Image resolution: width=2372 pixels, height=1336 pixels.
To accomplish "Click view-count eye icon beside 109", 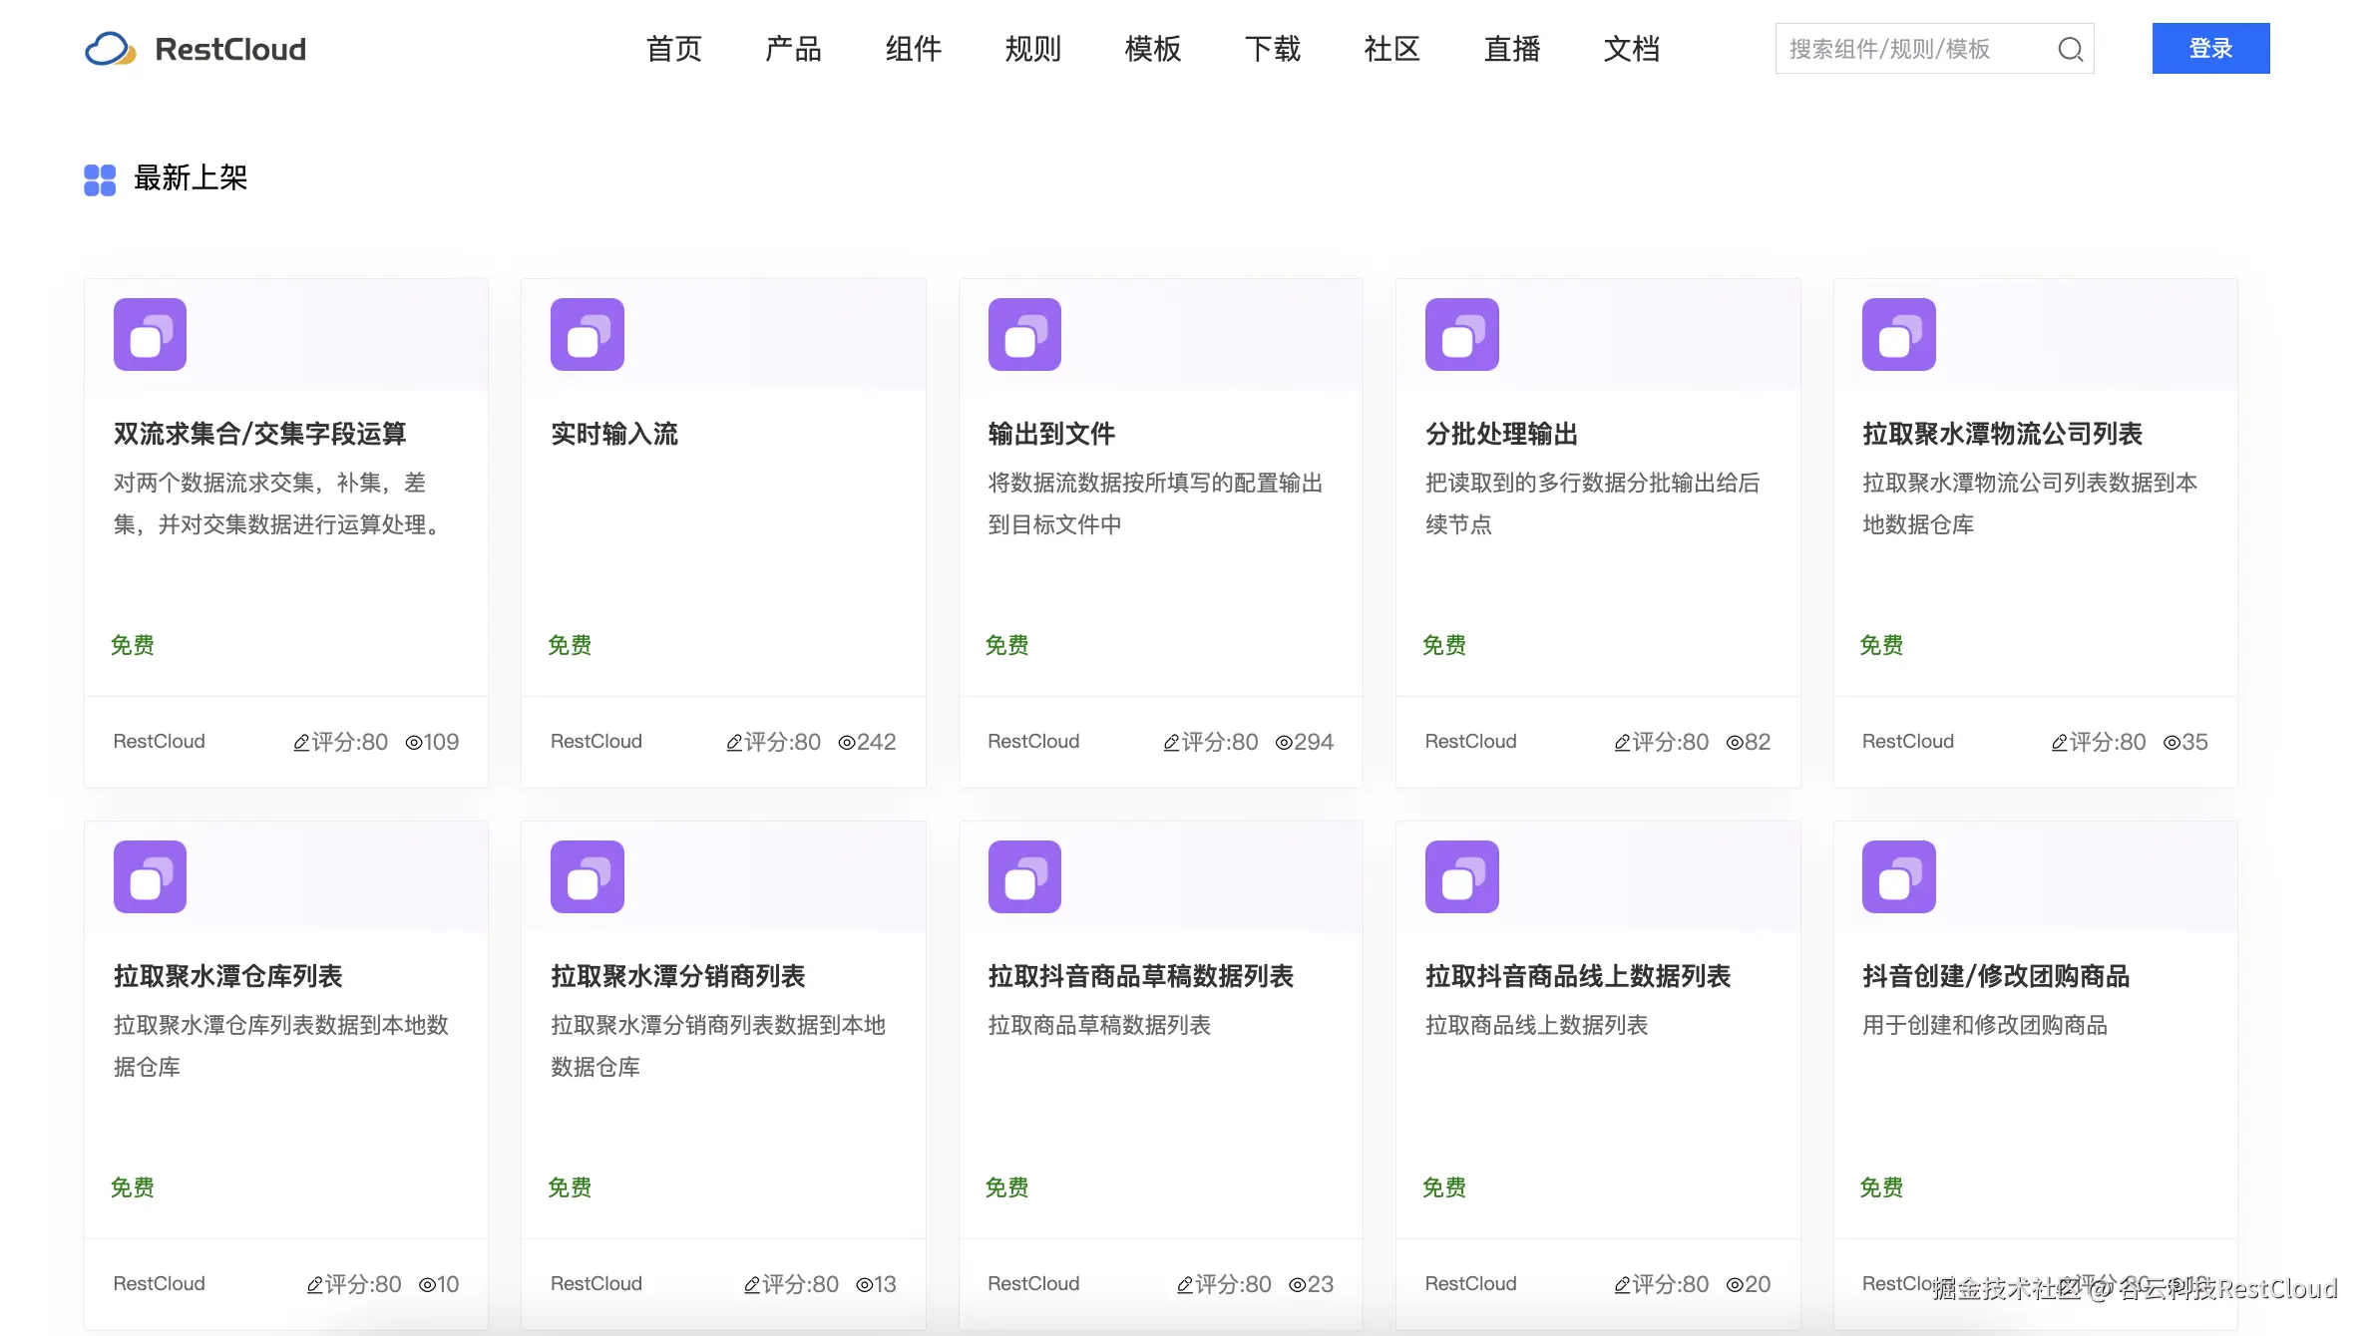I will tap(414, 743).
